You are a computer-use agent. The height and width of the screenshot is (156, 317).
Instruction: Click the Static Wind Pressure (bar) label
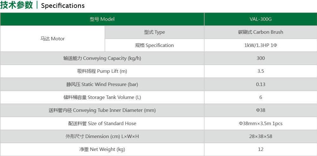pos(102,84)
